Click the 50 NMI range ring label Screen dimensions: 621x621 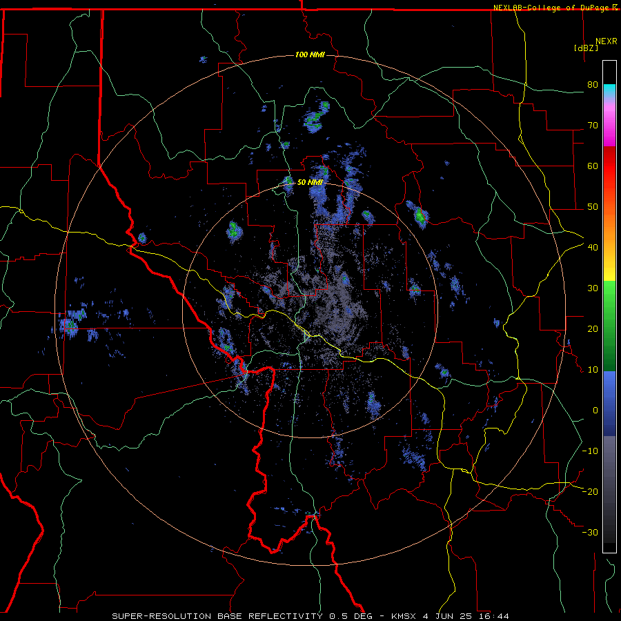(x=310, y=183)
